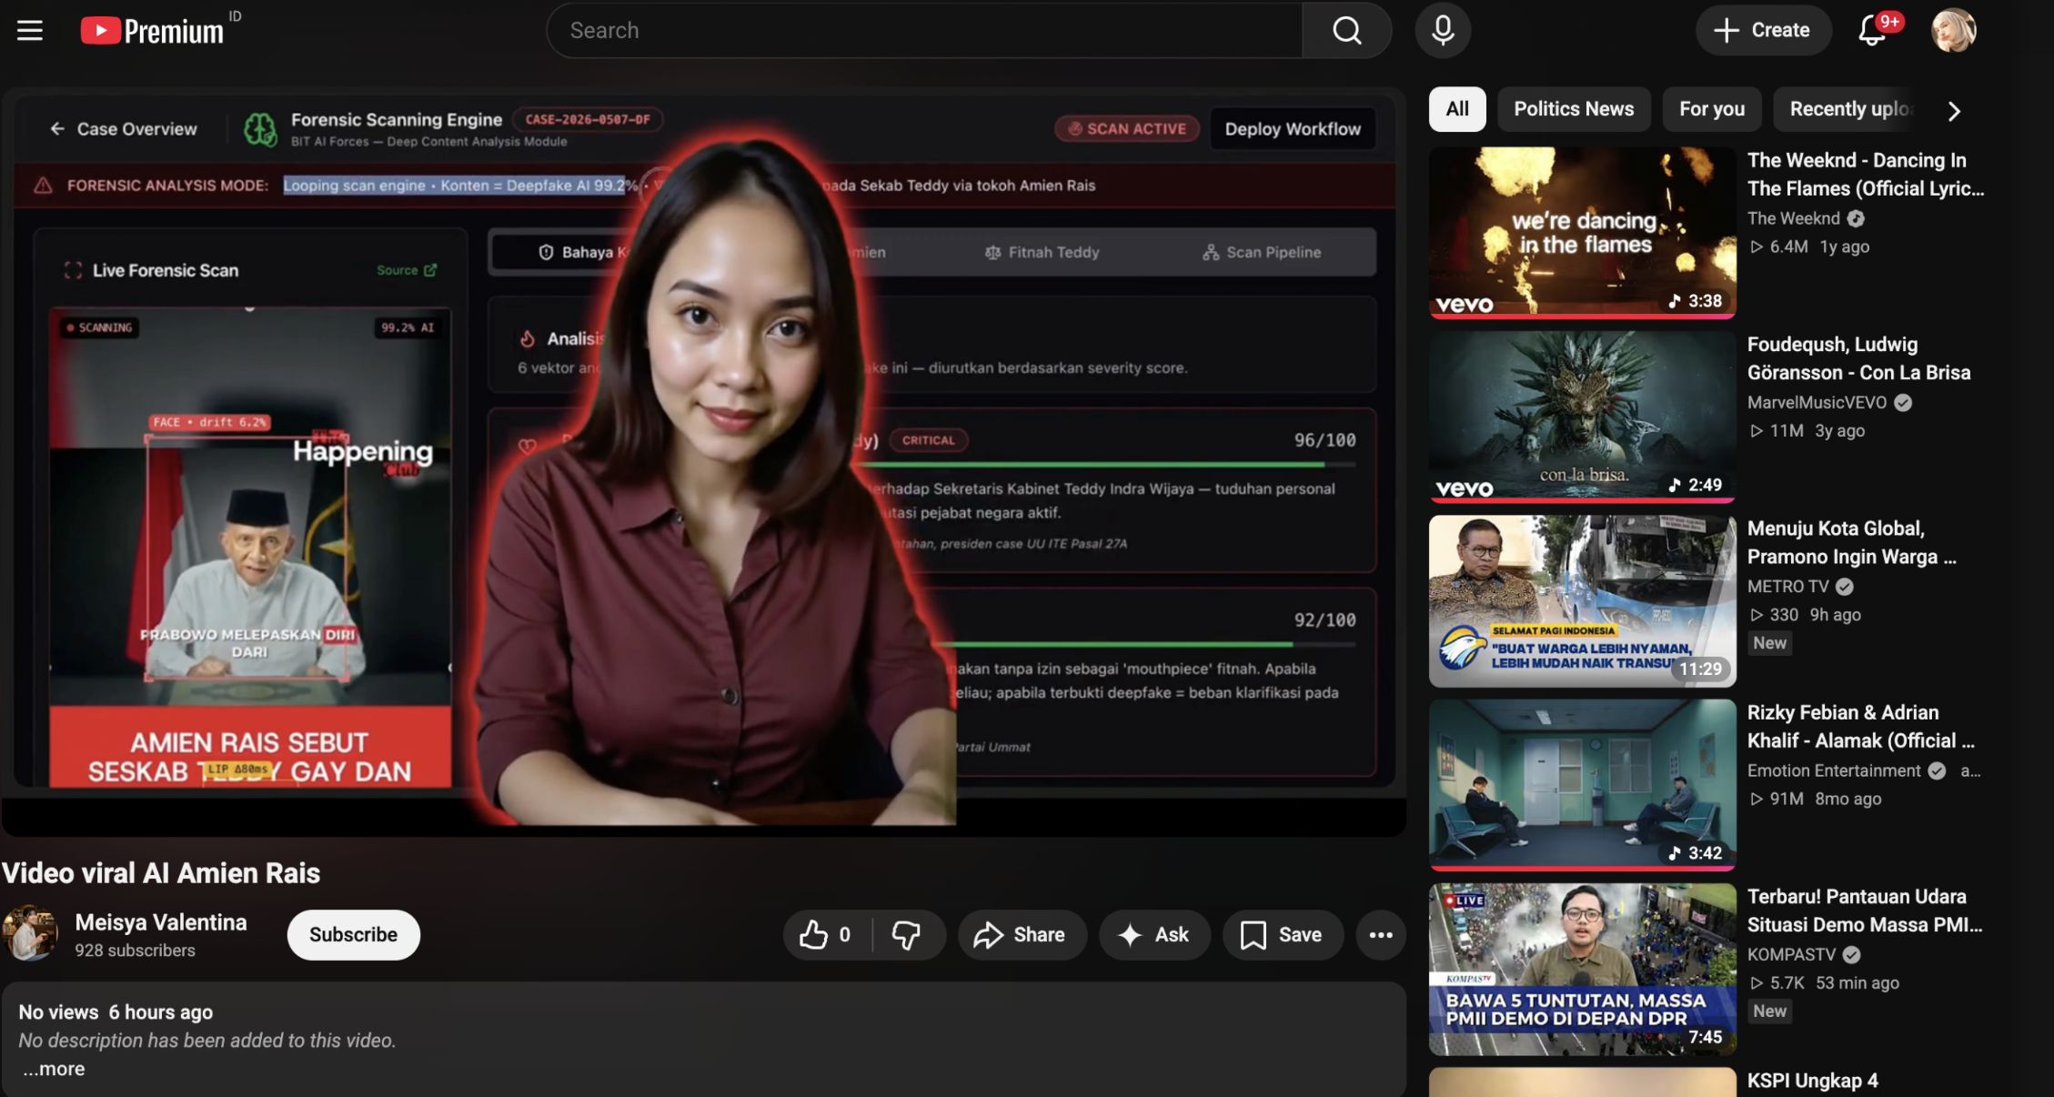Focus the Search input field
The image size is (2054, 1097).
pyautogui.click(x=924, y=31)
